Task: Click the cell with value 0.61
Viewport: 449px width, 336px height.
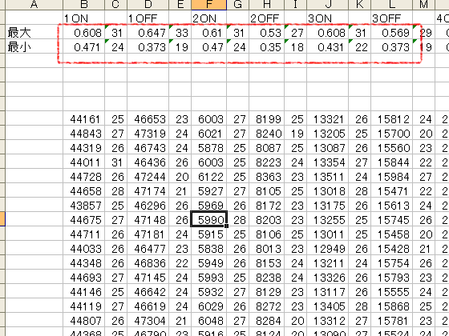Action: 209,33
